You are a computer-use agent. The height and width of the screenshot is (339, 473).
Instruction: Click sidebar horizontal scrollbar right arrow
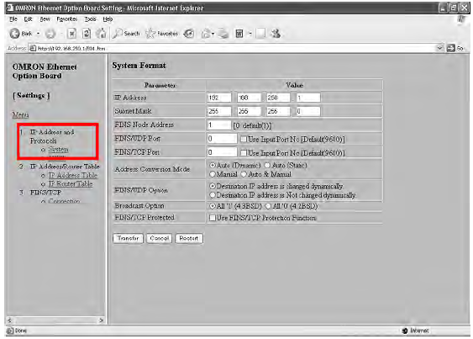pyautogui.click(x=102, y=320)
